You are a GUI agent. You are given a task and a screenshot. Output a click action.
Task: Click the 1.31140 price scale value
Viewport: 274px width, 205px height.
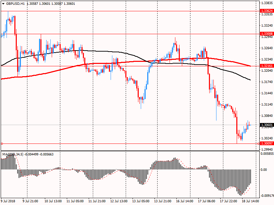[267, 105]
